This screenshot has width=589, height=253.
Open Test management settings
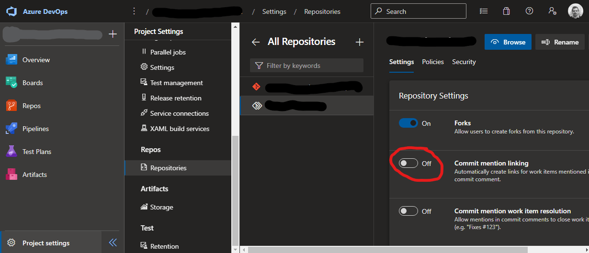click(x=178, y=83)
